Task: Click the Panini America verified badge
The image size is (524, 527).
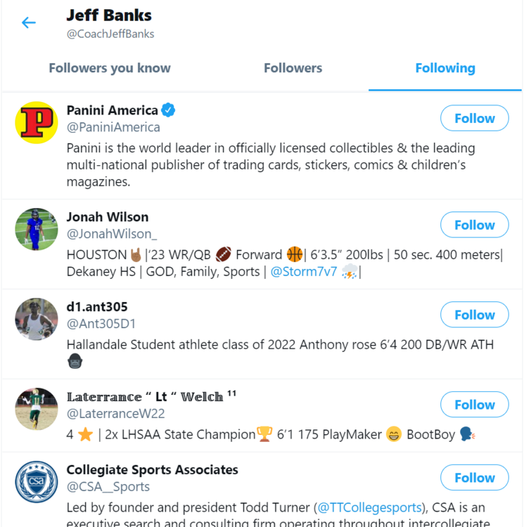Action: pyautogui.click(x=169, y=110)
